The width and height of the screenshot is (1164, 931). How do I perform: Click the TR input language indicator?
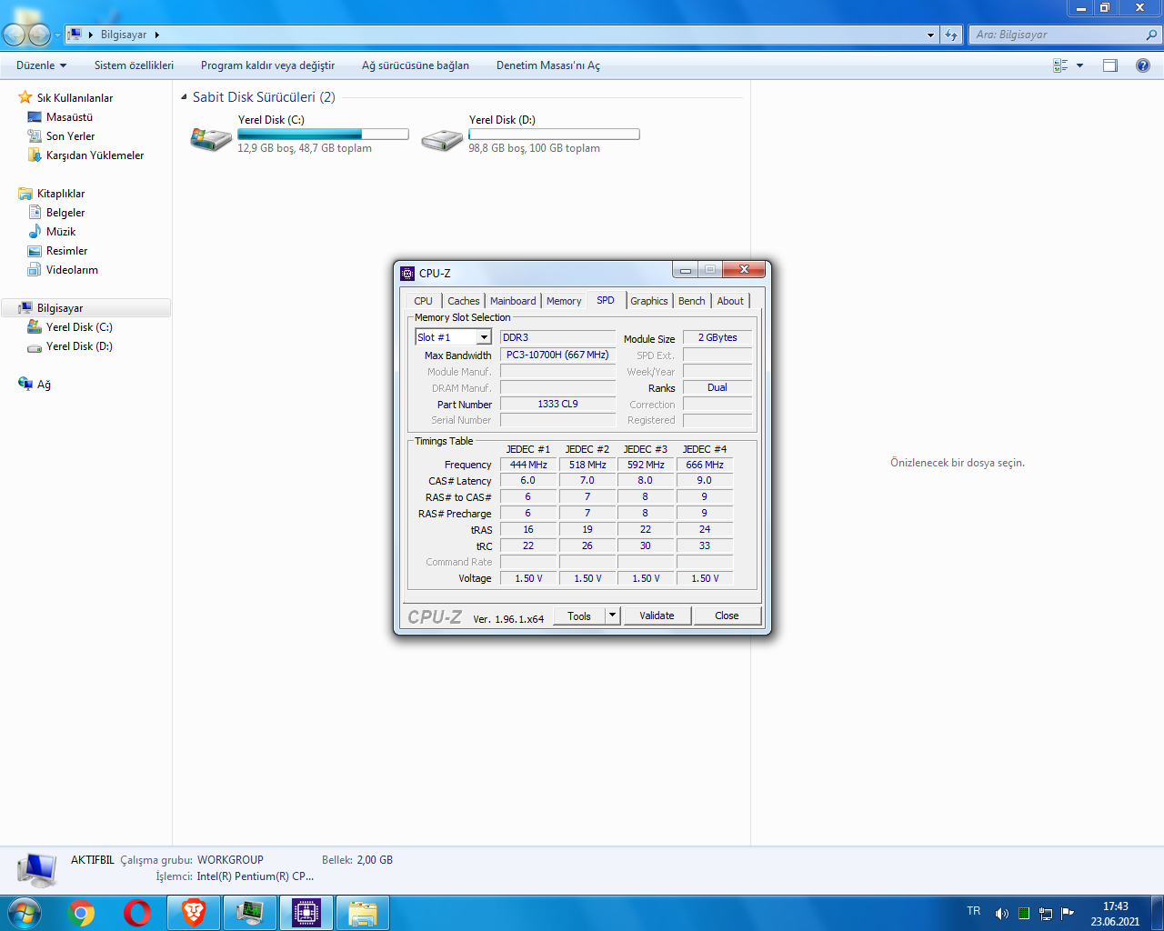(x=974, y=911)
